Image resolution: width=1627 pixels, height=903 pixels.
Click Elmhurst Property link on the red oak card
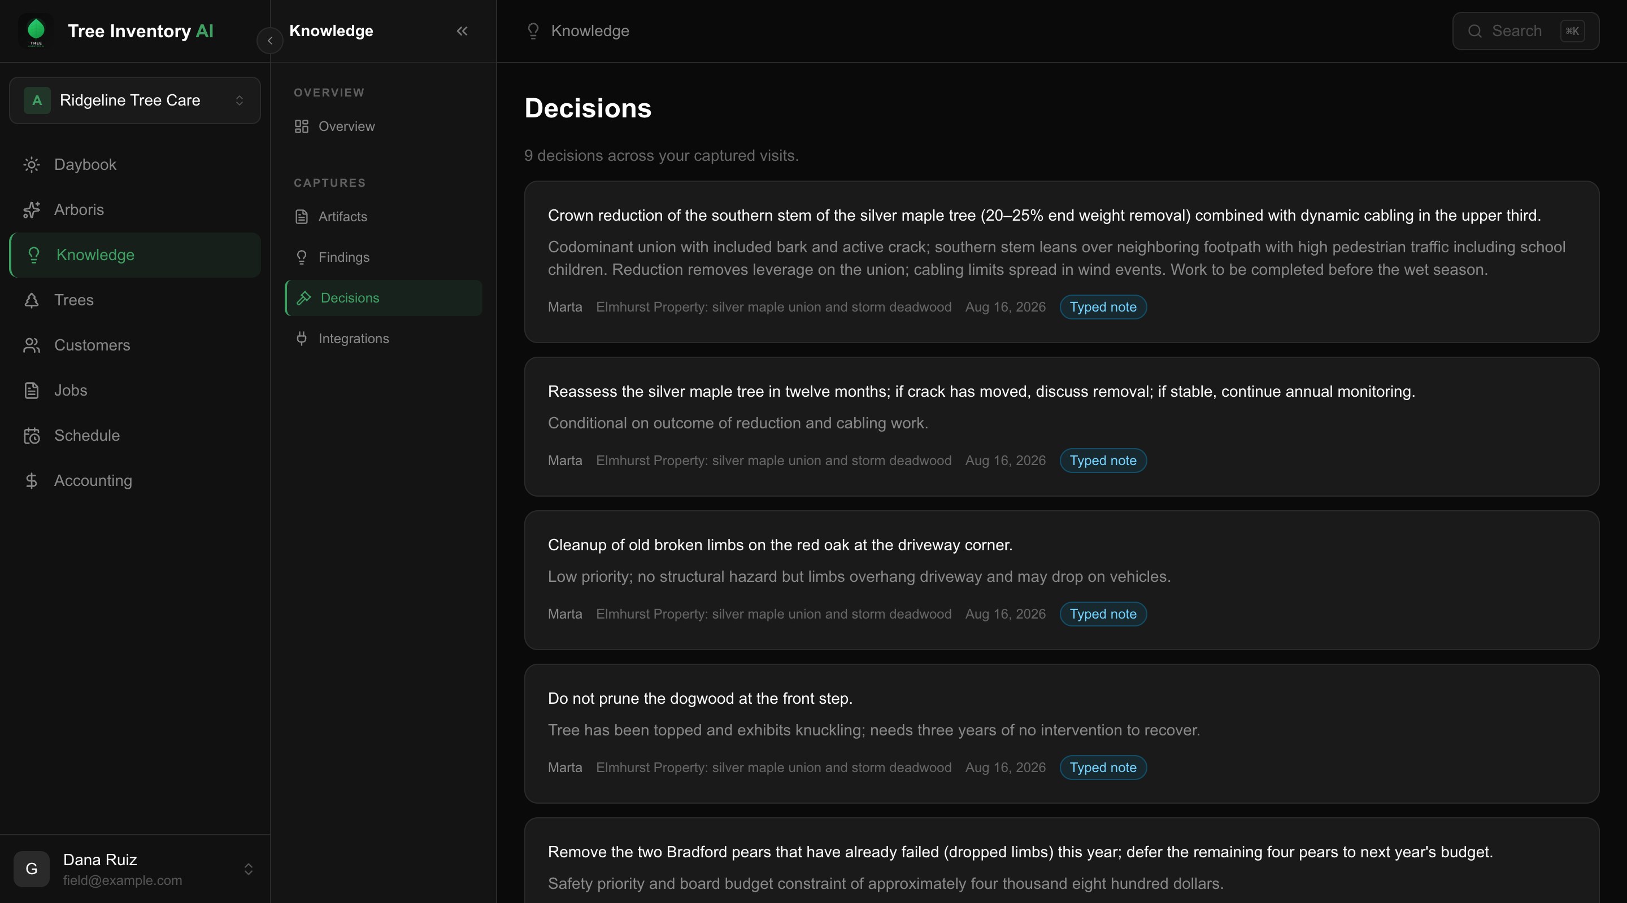(773, 614)
